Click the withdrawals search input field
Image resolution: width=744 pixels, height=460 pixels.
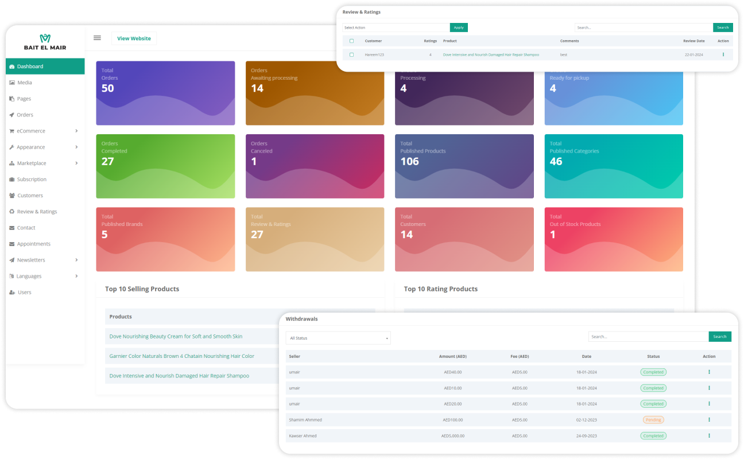click(648, 337)
